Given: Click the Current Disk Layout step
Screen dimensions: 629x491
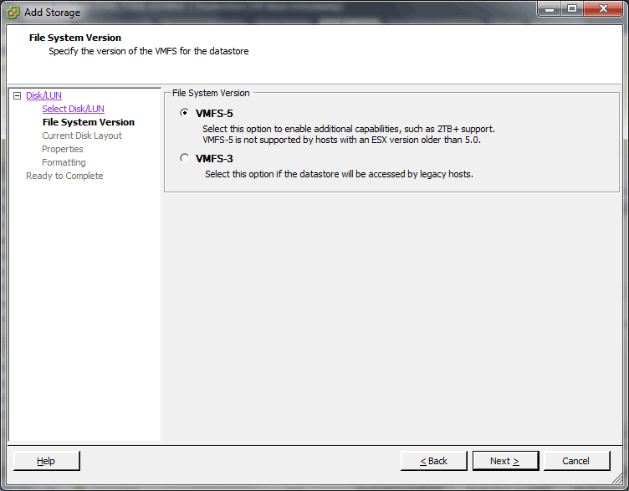Looking at the screenshot, I should coord(82,136).
